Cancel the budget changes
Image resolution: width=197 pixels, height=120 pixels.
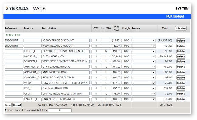click(x=17, y=105)
